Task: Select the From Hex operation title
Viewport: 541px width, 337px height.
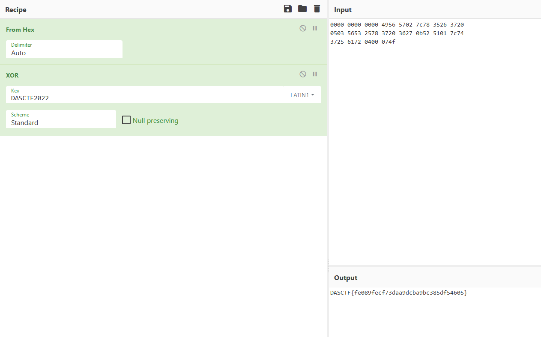Action: point(20,30)
